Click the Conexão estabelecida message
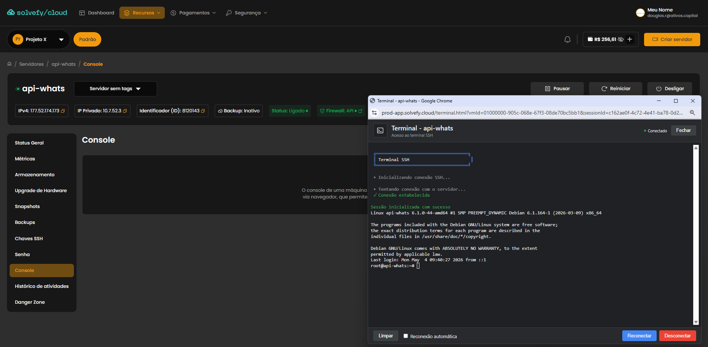The height and width of the screenshot is (347, 708). pos(402,195)
